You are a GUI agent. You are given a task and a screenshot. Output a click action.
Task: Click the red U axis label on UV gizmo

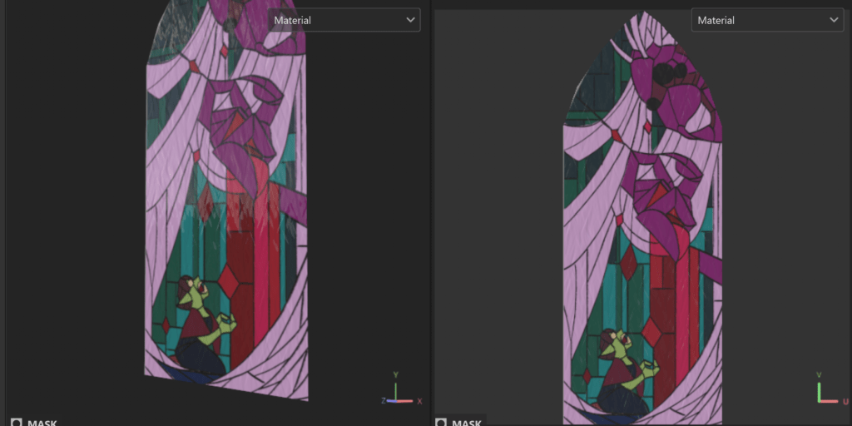tap(845, 401)
